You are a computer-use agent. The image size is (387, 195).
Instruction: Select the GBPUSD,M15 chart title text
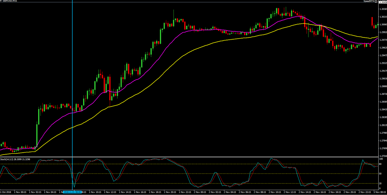[9, 1]
